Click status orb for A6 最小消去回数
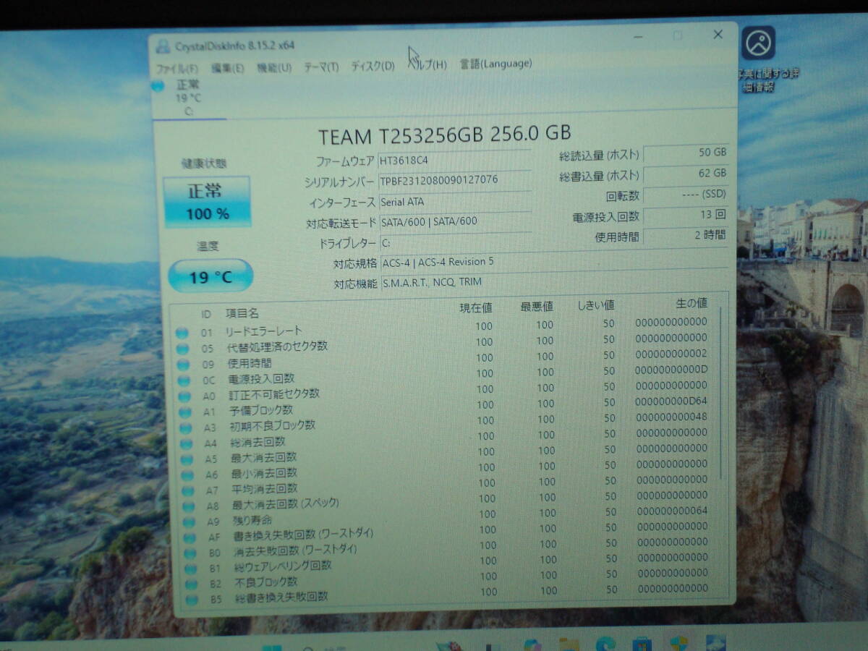Viewport: 868px width, 651px height. 187,476
